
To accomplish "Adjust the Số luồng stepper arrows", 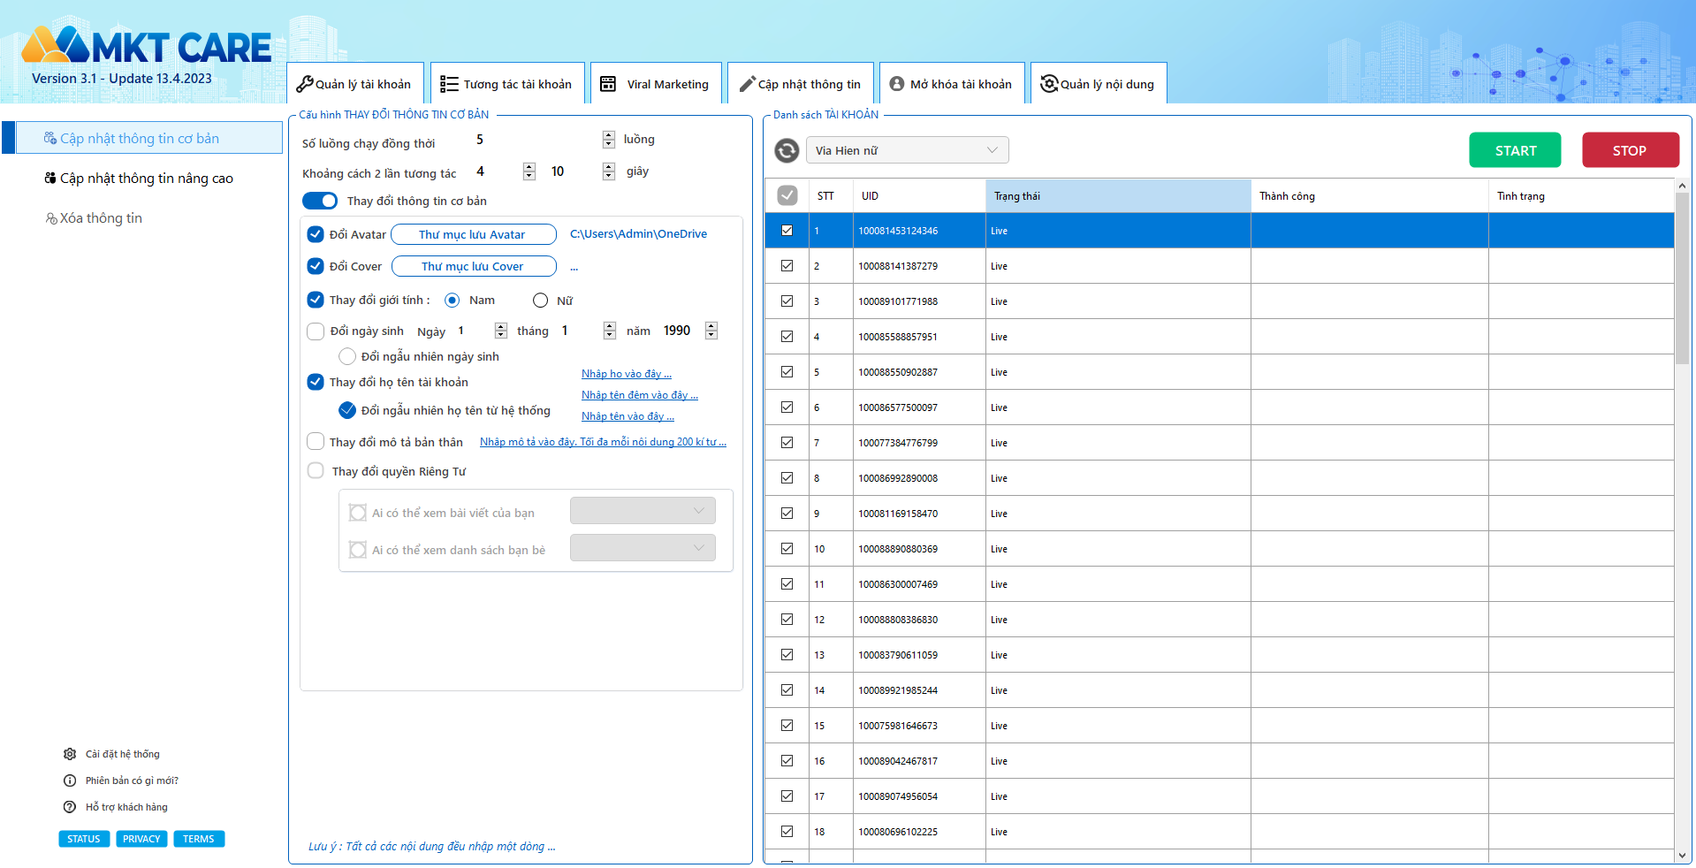I will coord(609,140).
